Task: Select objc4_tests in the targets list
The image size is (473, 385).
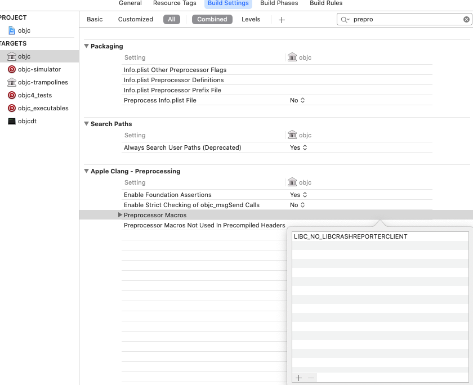Action: [x=35, y=95]
